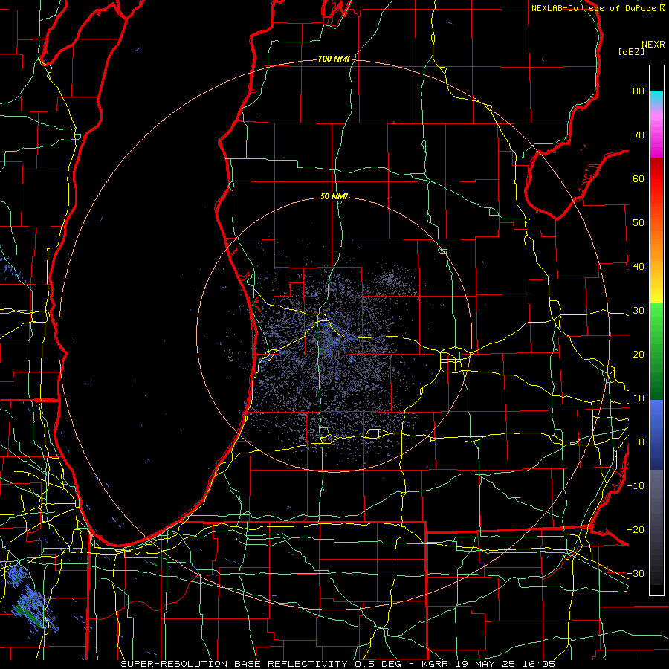
Task: Click the 80 value on dBZ scale
Action: (x=639, y=91)
